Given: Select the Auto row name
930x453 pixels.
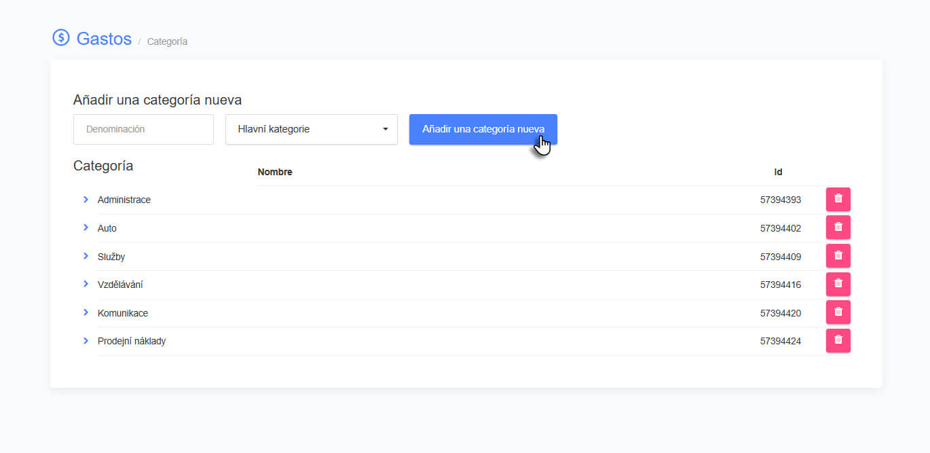Looking at the screenshot, I should click(107, 228).
